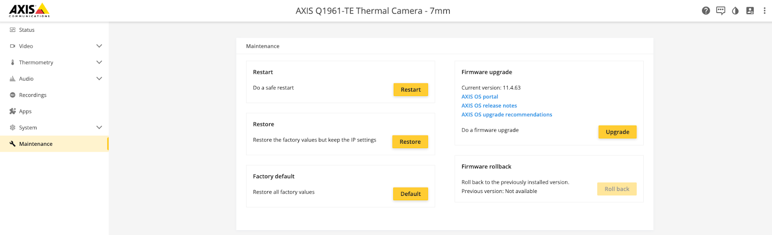Toggle the contrast theme icon

point(735,11)
